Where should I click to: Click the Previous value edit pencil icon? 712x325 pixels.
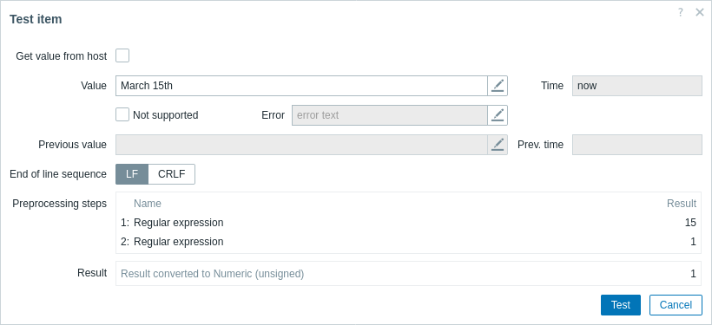498,145
